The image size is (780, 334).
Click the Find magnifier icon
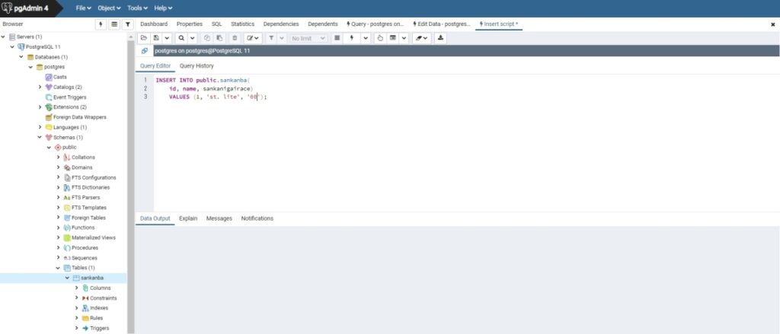(x=181, y=37)
